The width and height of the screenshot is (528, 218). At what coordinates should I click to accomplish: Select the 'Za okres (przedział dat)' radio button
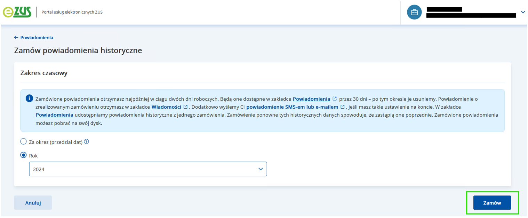pyautogui.click(x=24, y=142)
